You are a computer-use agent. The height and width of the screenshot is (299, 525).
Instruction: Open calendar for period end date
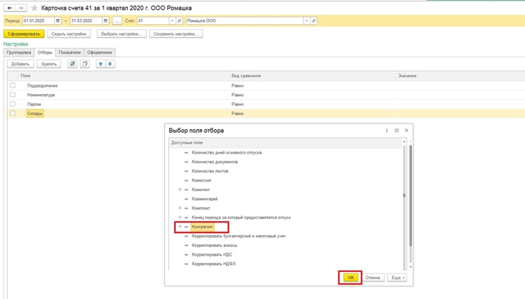click(x=106, y=21)
